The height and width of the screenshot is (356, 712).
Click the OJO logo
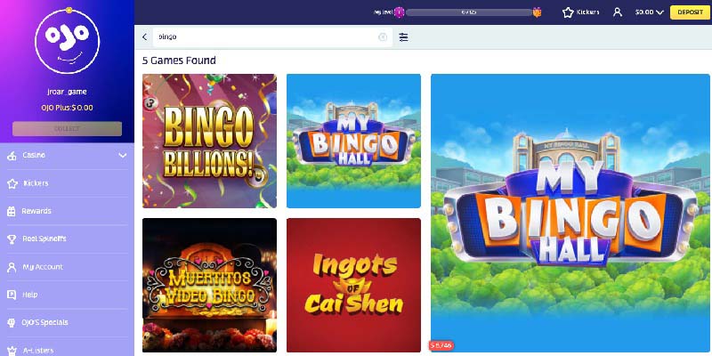click(68, 40)
